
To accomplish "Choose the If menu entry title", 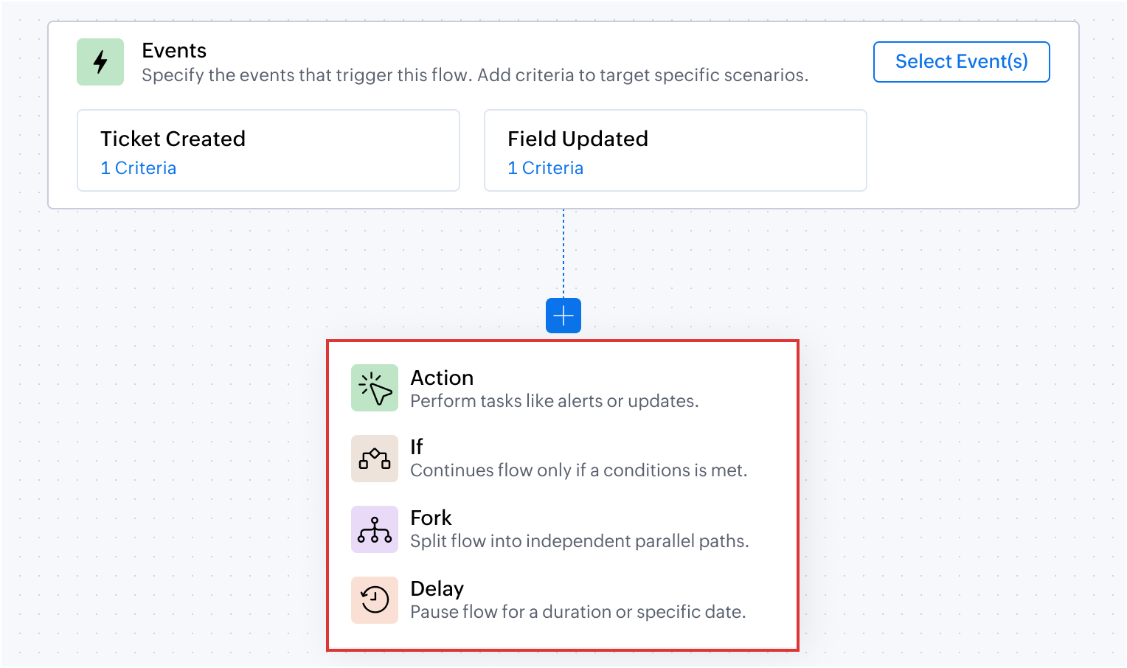I will click(x=417, y=447).
